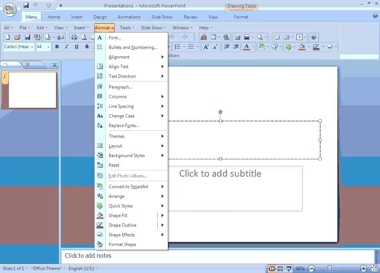The image size is (380, 273).
Task: Click the Zoom in plus button
Action: (x=364, y=269)
